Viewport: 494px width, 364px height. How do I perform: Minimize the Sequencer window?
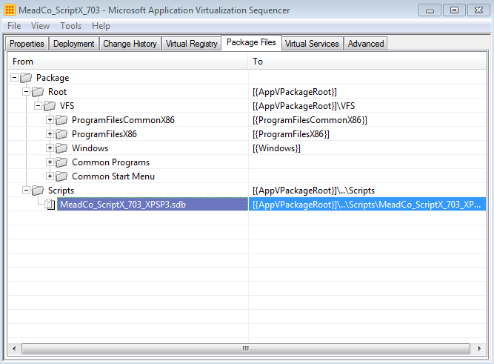(430, 10)
